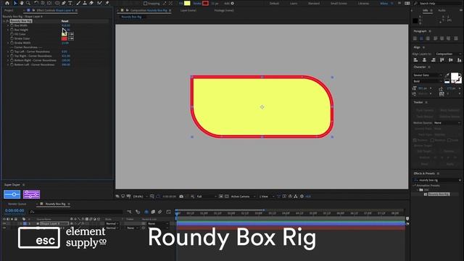The height and width of the screenshot is (261, 464).
Task: Hide Shape Layer 4 with its eye toggle
Action: [4, 223]
